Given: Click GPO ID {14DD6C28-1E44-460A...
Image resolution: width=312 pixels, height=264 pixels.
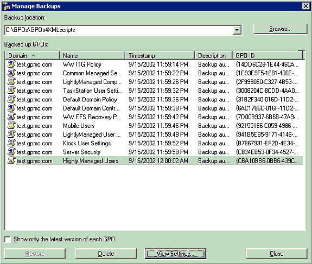Looking at the screenshot, I should coord(267,65).
